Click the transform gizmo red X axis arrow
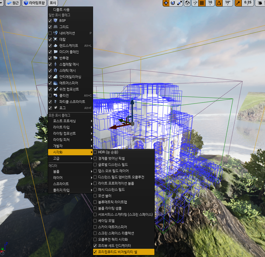265x257 pixels. click(x=114, y=127)
